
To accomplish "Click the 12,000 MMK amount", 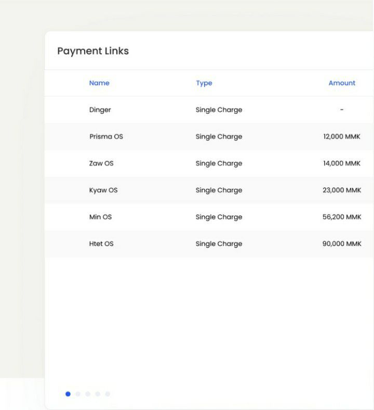I will pyautogui.click(x=342, y=136).
